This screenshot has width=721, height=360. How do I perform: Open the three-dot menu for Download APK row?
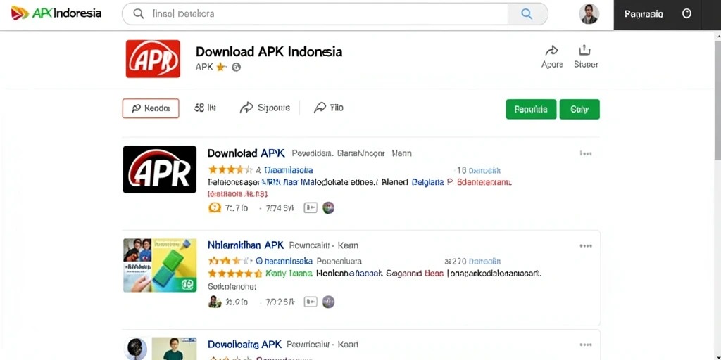coord(585,153)
